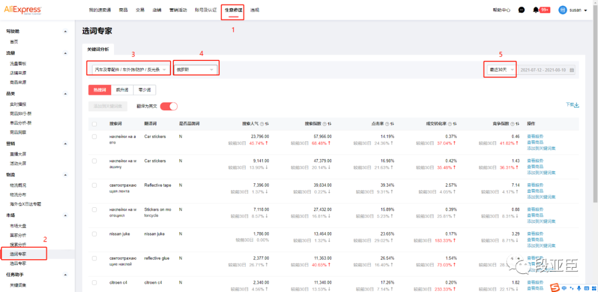Click the AliExpress Seller Center logo
This screenshot has width=598, height=292.
pyautogui.click(x=23, y=11)
